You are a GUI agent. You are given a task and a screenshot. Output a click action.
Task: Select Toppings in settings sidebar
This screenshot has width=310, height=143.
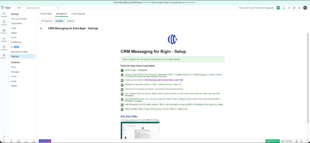point(22,56)
